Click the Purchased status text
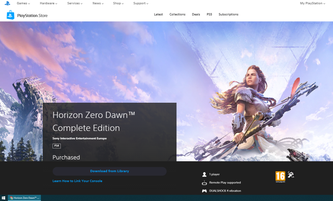This screenshot has height=201, width=333. pos(66,157)
